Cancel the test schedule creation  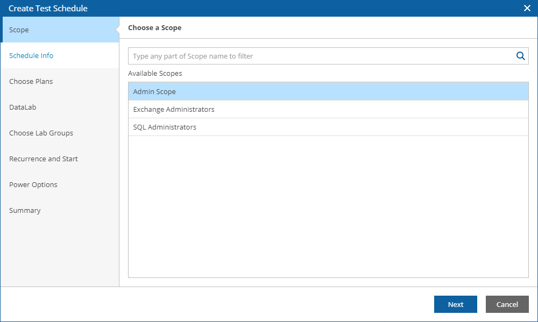[507, 304]
